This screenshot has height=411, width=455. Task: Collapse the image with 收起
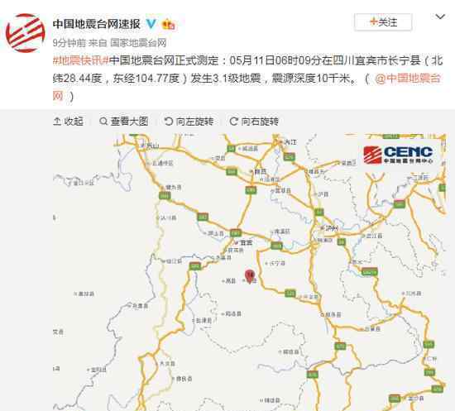pyautogui.click(x=69, y=122)
